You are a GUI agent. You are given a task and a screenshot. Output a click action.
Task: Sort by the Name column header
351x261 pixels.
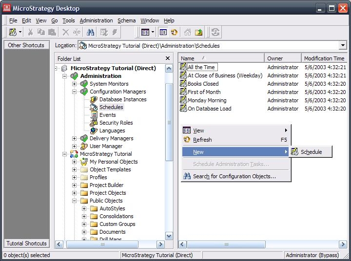pyautogui.click(x=221, y=58)
